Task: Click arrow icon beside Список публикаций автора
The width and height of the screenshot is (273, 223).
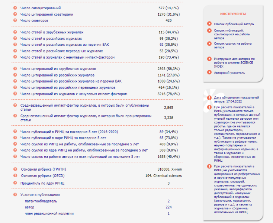Action: click(x=210, y=24)
